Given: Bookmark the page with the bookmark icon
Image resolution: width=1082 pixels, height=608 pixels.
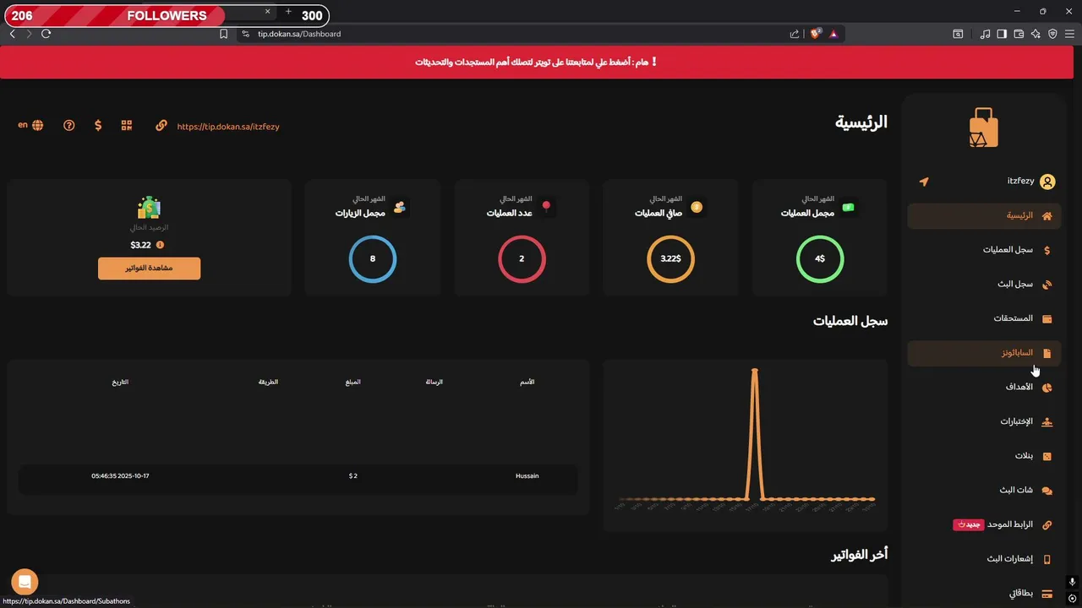Looking at the screenshot, I should pos(223,34).
